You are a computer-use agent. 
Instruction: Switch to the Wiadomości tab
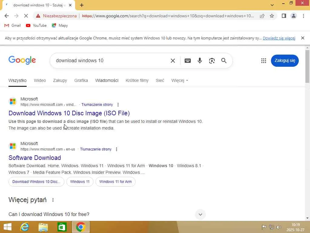(x=107, y=80)
